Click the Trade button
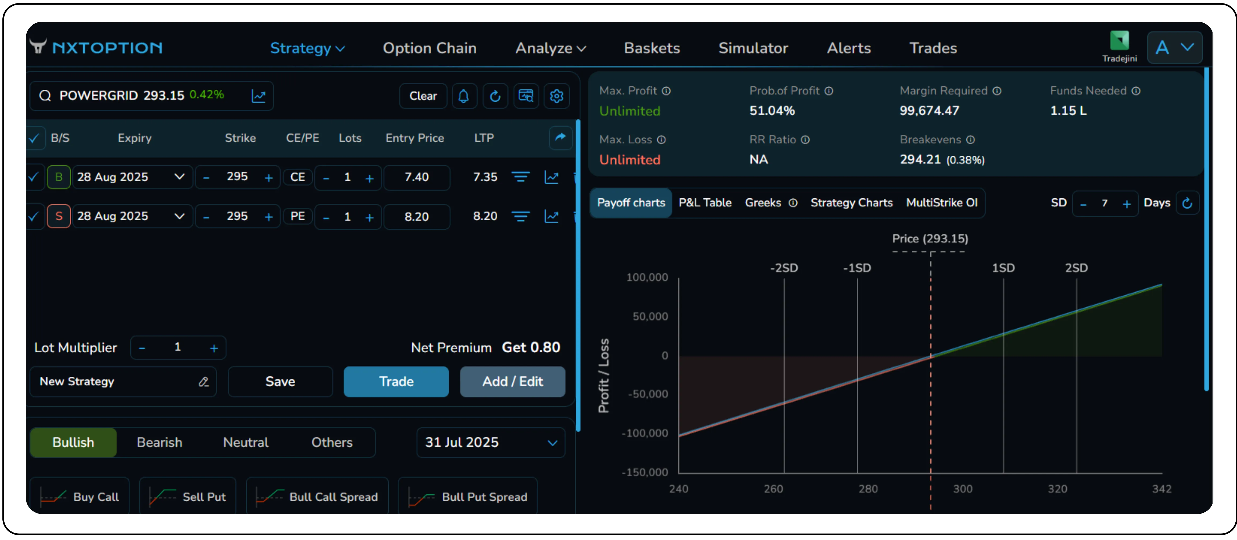The image size is (1237, 540). pyautogui.click(x=396, y=382)
